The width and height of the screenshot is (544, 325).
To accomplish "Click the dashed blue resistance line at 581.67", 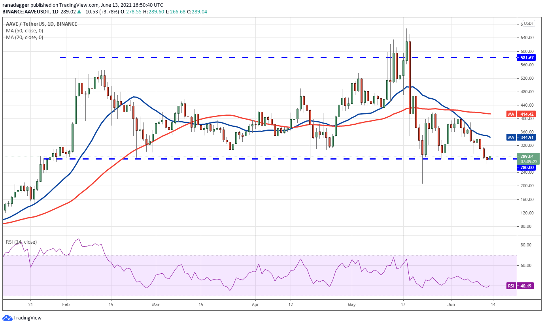I will coord(288,58).
